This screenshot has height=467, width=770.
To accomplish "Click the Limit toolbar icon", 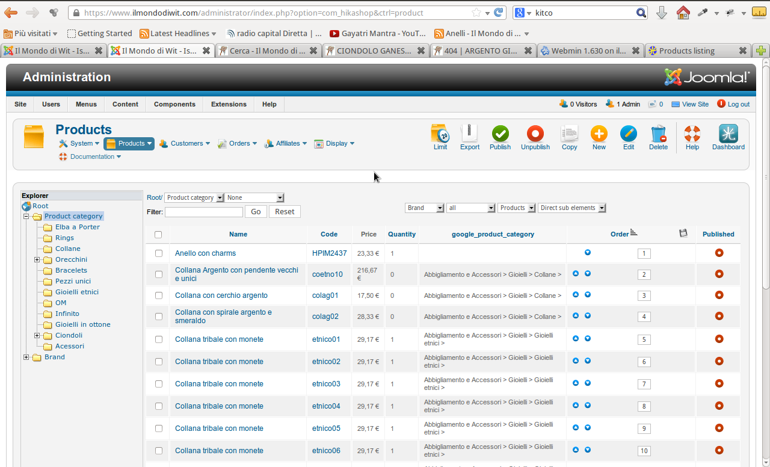I will click(x=440, y=134).
